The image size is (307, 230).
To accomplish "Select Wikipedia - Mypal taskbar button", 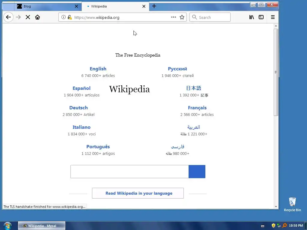I will pos(42,226).
